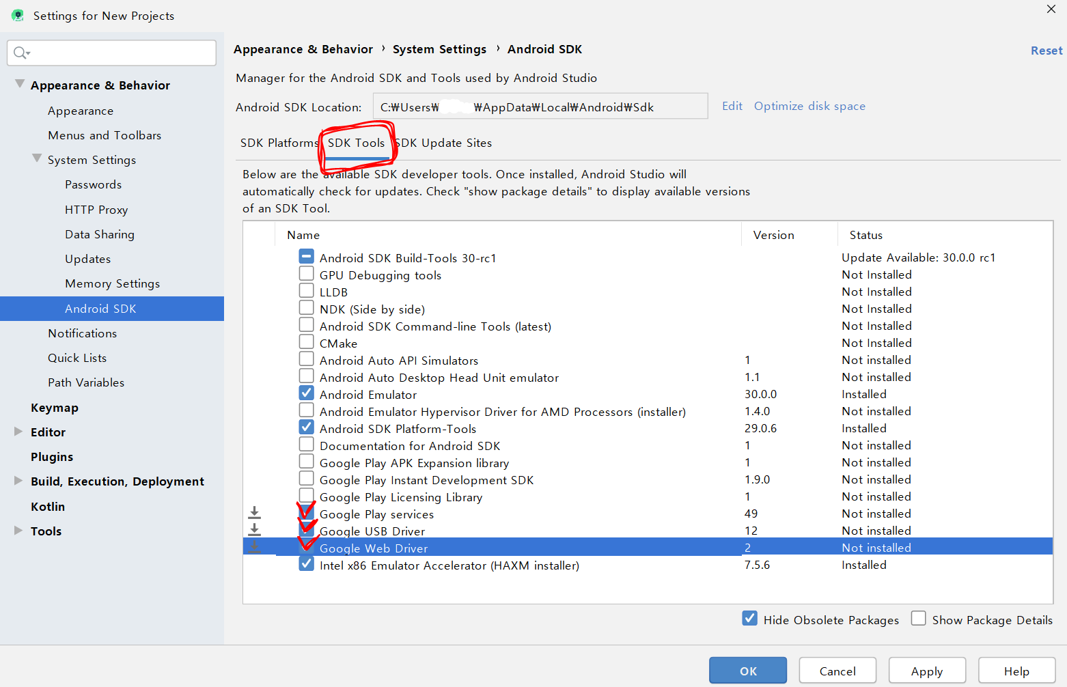This screenshot has height=687, width=1067.
Task: Uncheck Intel x86 Emulator Accelerator checkbox
Action: click(307, 564)
